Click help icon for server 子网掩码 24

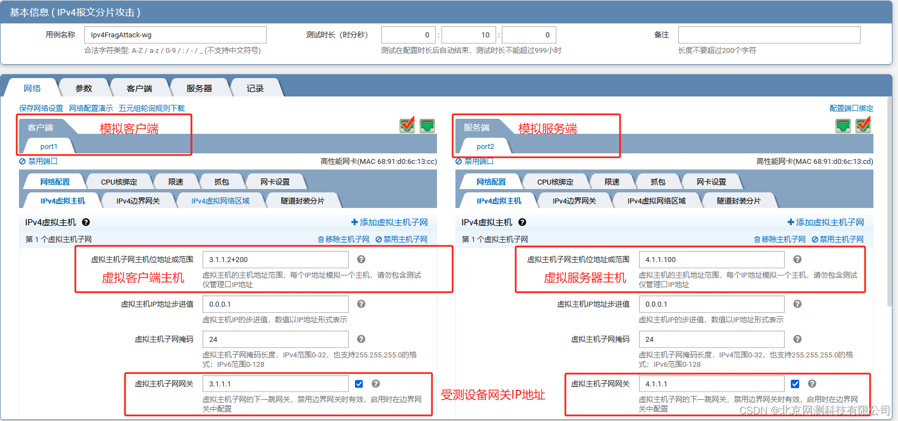pyautogui.click(x=798, y=339)
